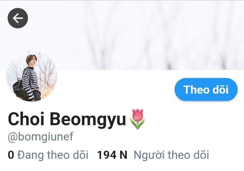The image size is (244, 171).
Task: Click the pink tulip flower icon
Action: coord(137,119)
